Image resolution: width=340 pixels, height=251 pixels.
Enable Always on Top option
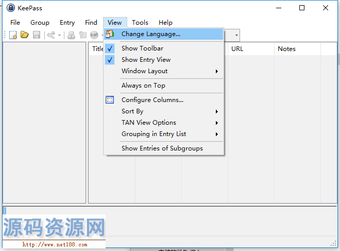[143, 86]
